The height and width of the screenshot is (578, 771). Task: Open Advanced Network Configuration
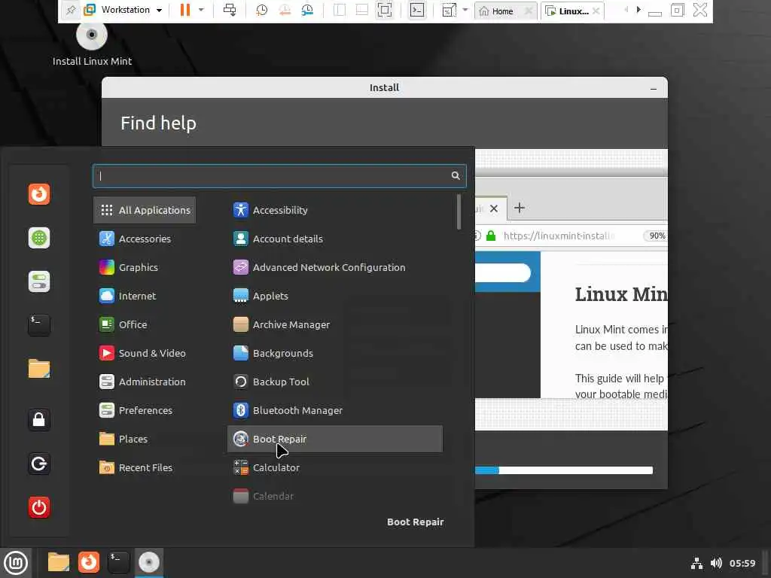point(335,267)
